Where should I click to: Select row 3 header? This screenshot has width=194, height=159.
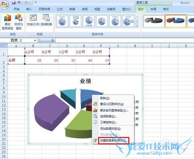(x=4, y=67)
